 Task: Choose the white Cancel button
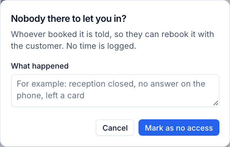point(115,128)
